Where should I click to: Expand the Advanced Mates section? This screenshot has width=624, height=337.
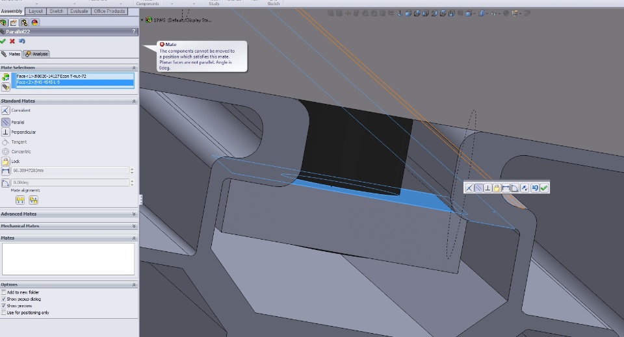click(x=134, y=214)
